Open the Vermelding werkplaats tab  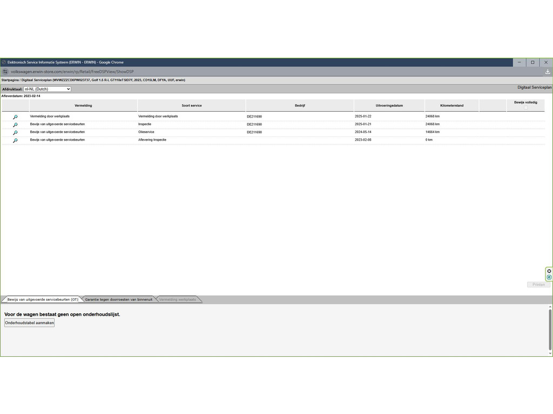tap(178, 300)
